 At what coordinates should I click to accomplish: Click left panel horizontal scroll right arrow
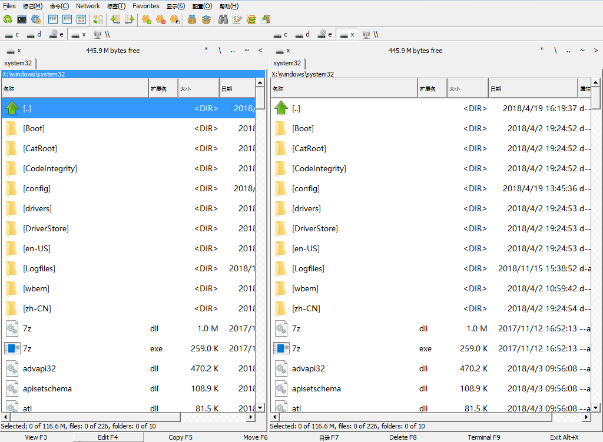tap(251, 417)
